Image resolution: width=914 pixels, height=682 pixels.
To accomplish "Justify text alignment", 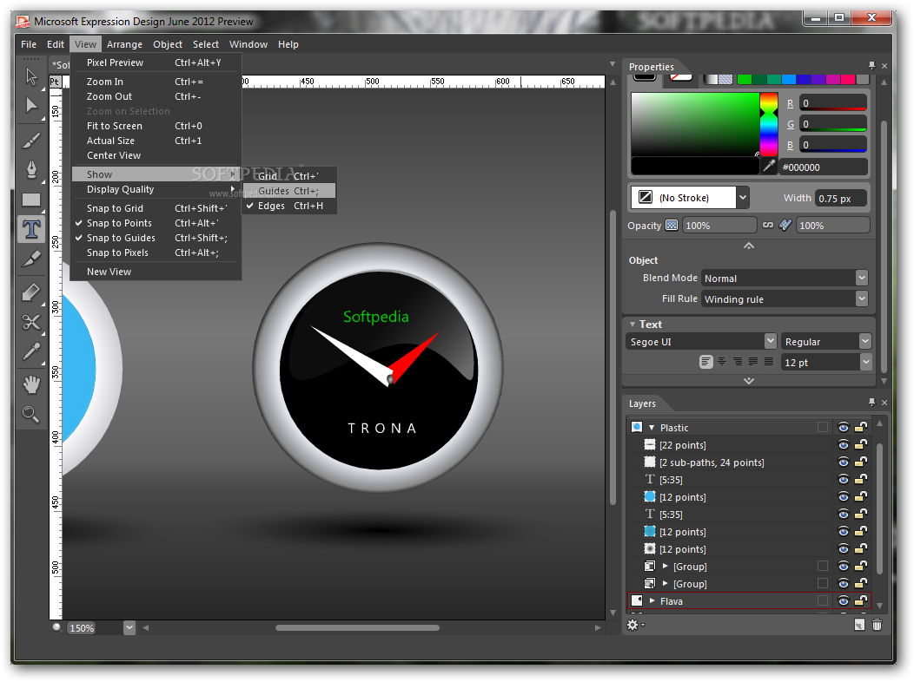I will (769, 362).
